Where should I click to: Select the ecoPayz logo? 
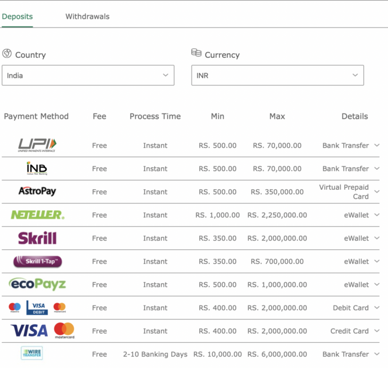(37, 284)
